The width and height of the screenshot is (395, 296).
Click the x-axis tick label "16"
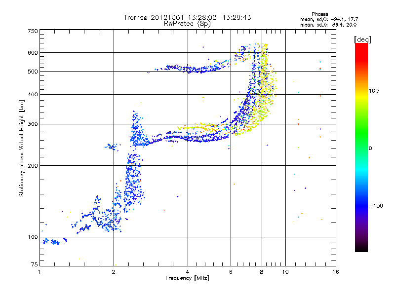point(336,272)
